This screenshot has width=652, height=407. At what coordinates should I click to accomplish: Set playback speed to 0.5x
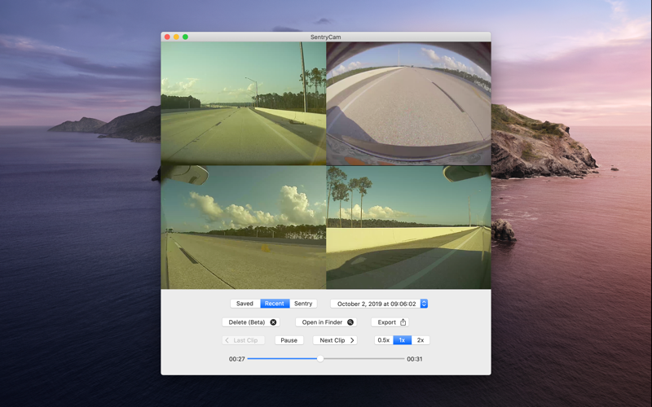click(383, 340)
